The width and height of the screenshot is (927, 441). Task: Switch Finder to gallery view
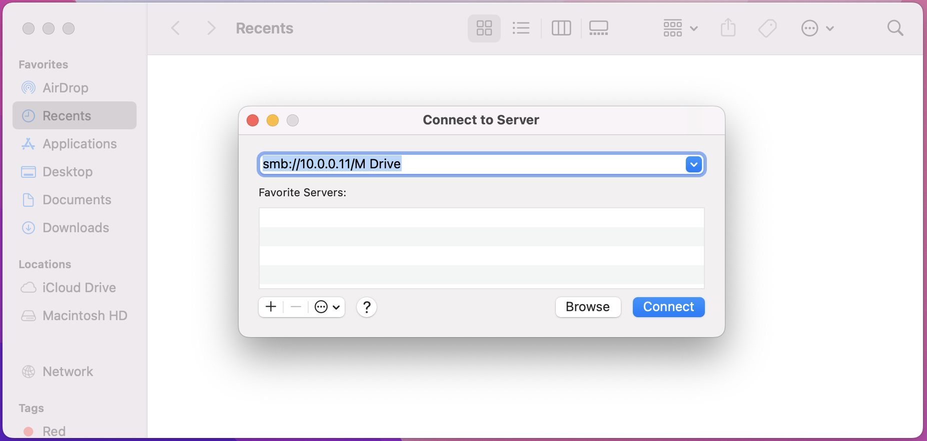598,28
